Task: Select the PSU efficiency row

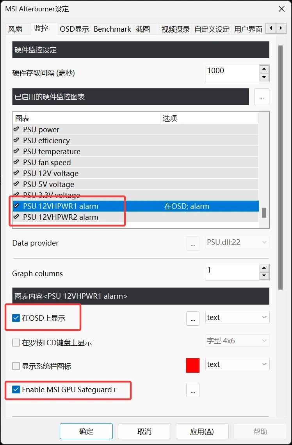Action: pyautogui.click(x=136, y=140)
